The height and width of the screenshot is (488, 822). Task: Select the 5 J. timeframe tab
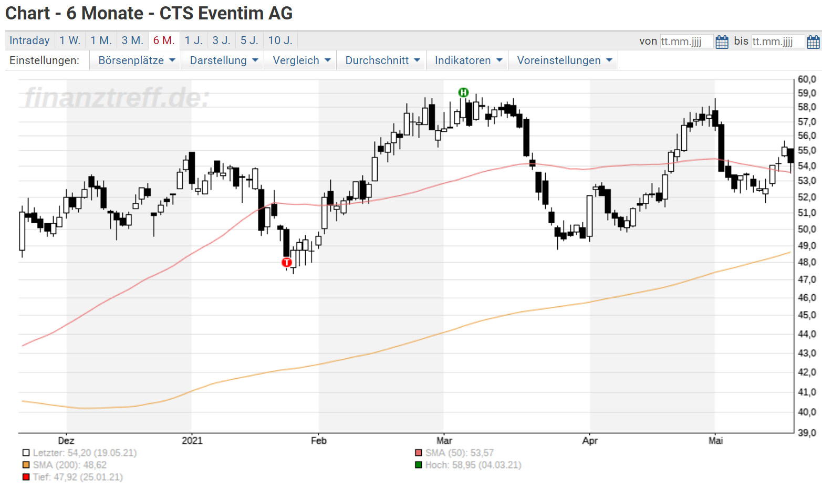click(249, 40)
